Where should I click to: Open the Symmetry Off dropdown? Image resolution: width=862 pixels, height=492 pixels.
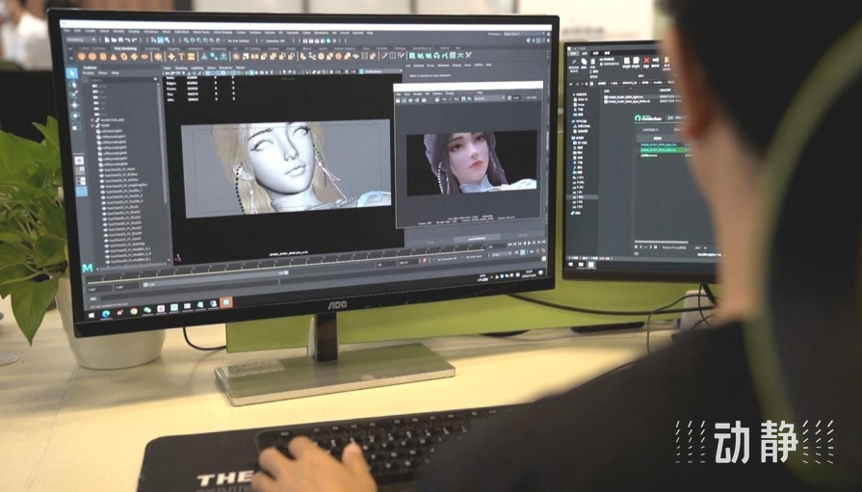(274, 41)
